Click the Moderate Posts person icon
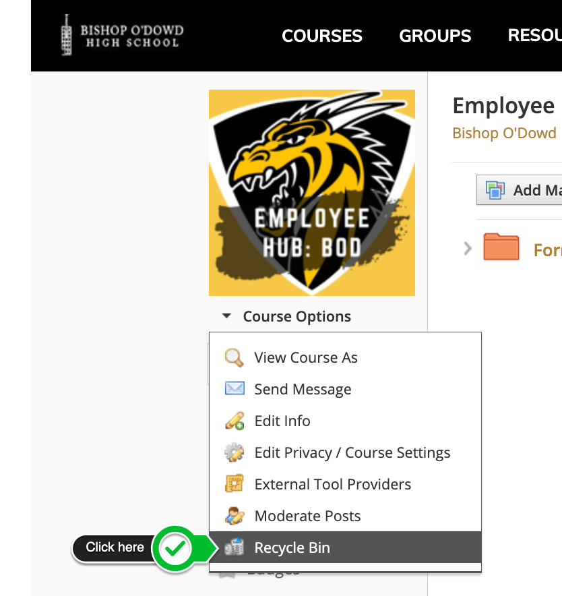The height and width of the screenshot is (596, 562). (x=235, y=516)
